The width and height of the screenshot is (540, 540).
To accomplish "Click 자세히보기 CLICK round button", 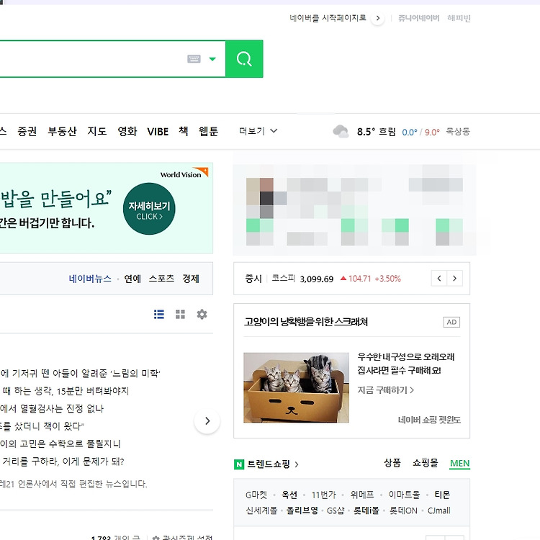I will click(x=149, y=209).
